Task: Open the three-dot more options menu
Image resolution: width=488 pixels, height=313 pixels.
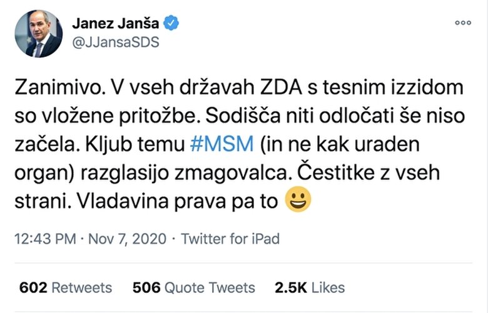Action: point(463,23)
